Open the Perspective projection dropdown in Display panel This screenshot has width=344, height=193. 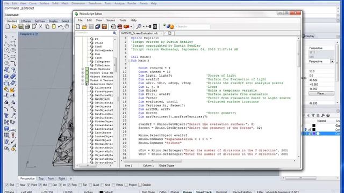332,62
